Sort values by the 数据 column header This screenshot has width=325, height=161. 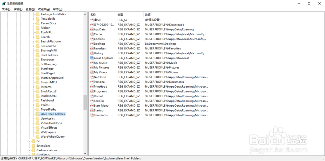[176, 15]
